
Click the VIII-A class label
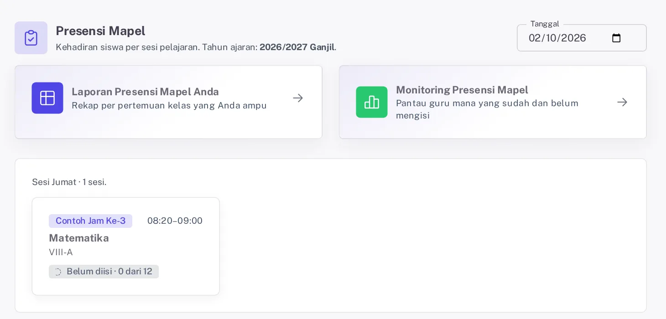click(x=61, y=252)
